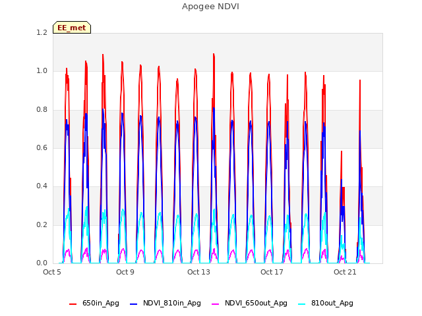Toggle the NDVI_810in_Apg legend entry

pos(166,303)
